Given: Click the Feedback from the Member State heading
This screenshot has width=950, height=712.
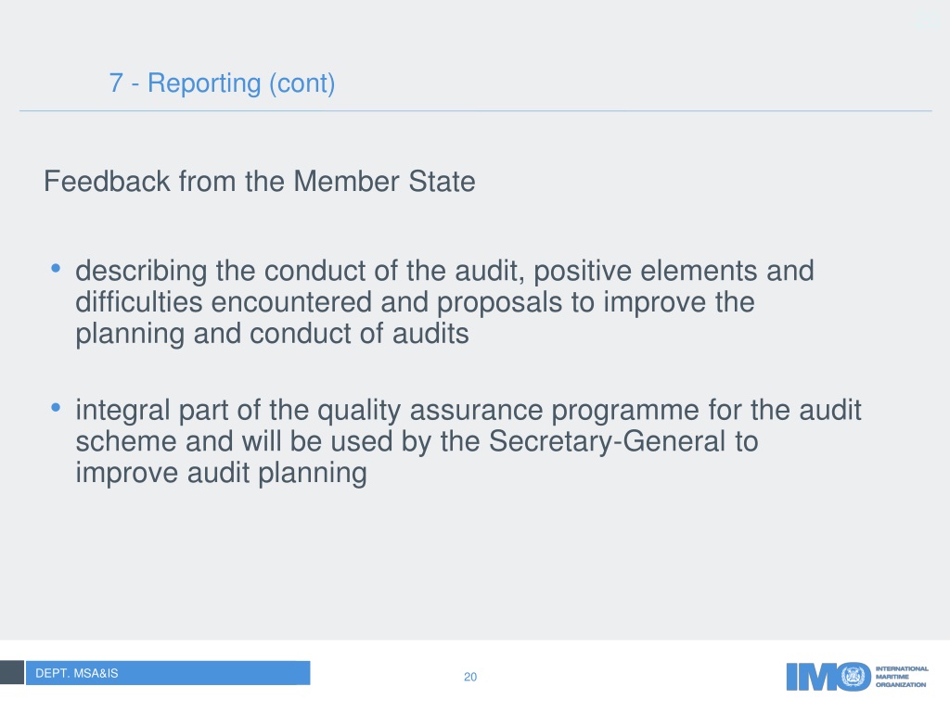Looking at the screenshot, I should click(260, 181).
